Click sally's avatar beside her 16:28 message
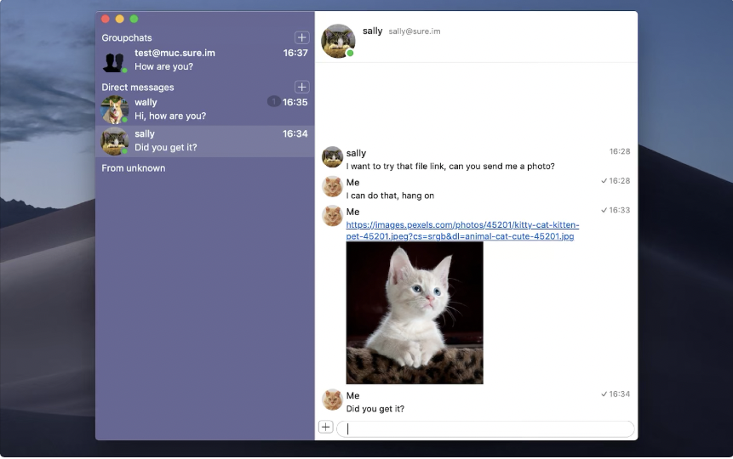The image size is (733, 459). point(332,157)
